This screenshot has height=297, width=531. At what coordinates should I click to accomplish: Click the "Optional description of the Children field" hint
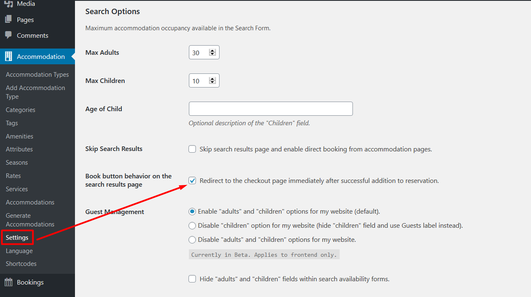coord(249,123)
